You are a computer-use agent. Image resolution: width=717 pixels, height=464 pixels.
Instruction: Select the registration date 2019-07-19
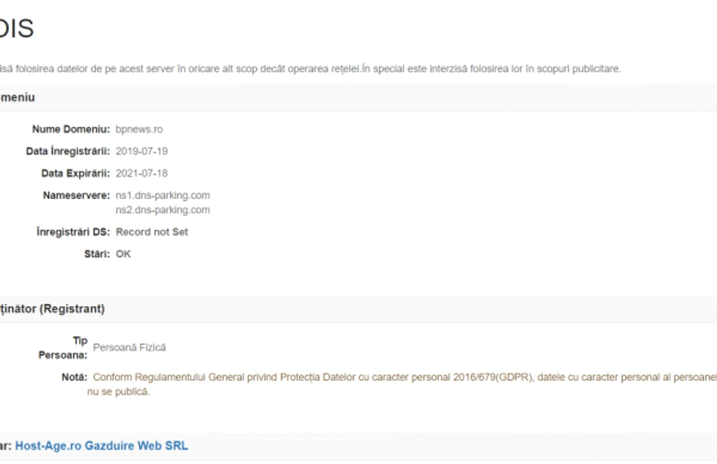[142, 152]
